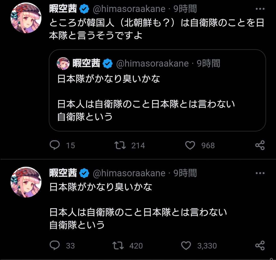The image size is (276, 260).
Task: Open the more options menu on first tweet
Action: point(260,9)
